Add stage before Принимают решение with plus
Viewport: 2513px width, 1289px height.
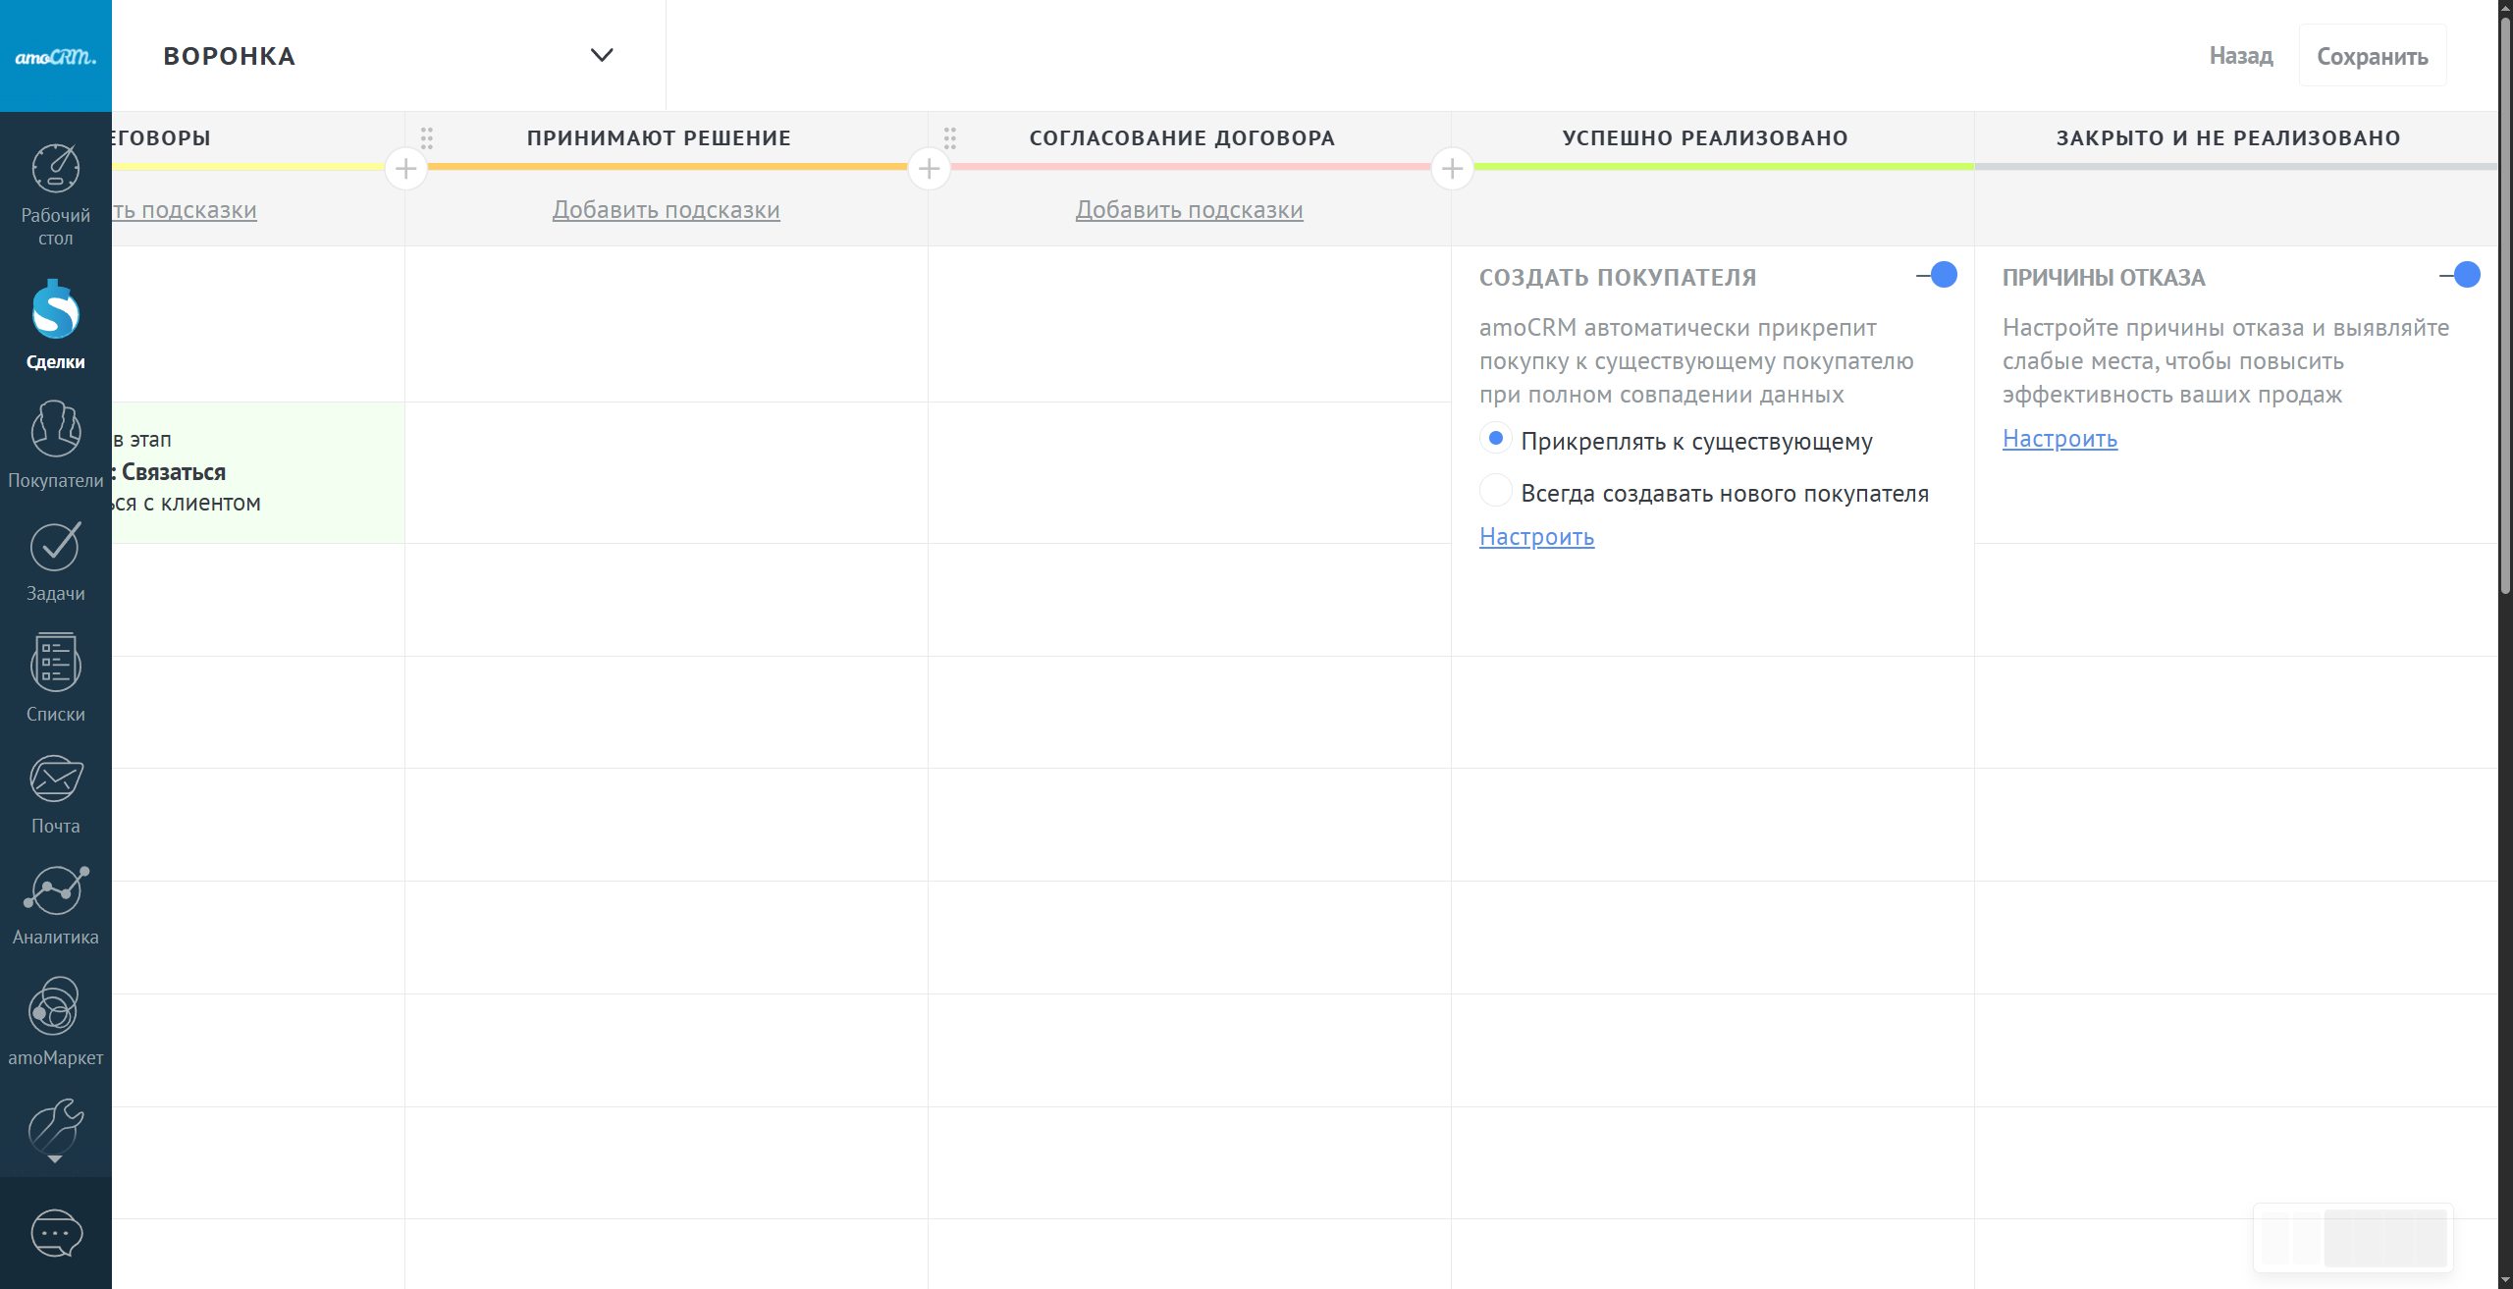click(x=405, y=169)
